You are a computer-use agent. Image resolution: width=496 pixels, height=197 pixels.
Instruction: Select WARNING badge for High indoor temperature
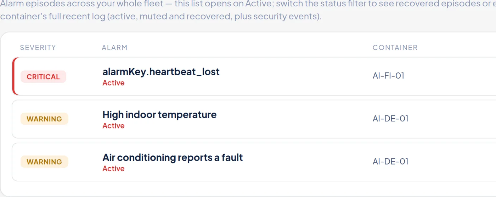point(44,119)
